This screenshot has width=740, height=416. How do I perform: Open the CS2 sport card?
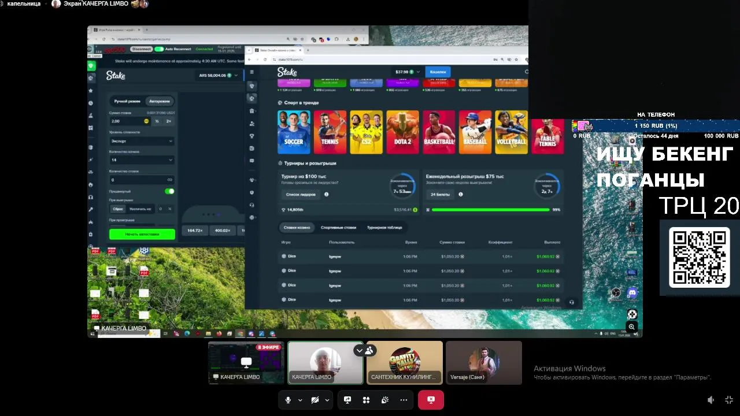click(x=366, y=132)
